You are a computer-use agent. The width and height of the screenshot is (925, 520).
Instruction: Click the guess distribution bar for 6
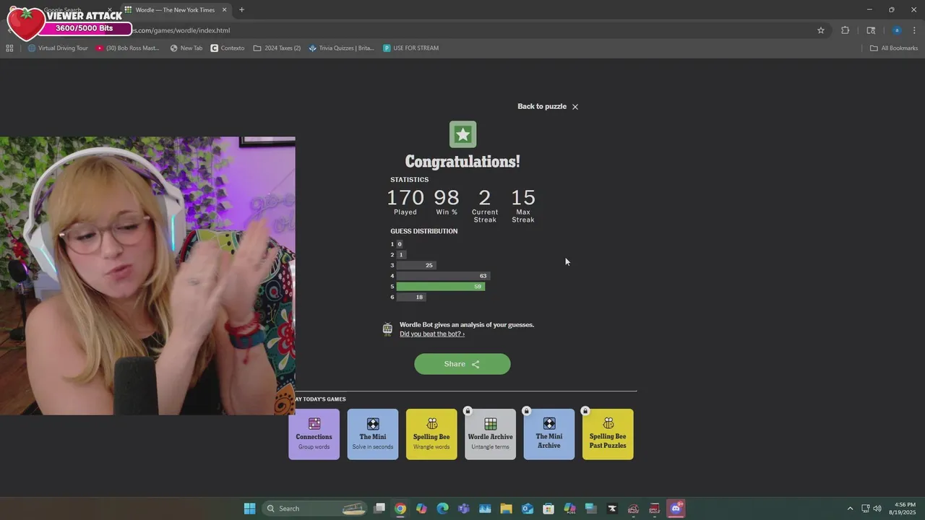(411, 297)
